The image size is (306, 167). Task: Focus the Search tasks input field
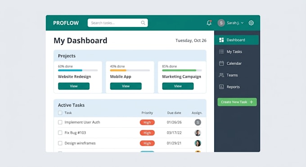coord(118,23)
